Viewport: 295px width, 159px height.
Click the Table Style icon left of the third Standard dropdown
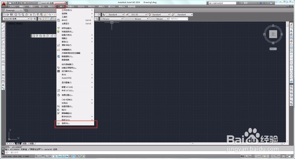(x=150, y=15)
